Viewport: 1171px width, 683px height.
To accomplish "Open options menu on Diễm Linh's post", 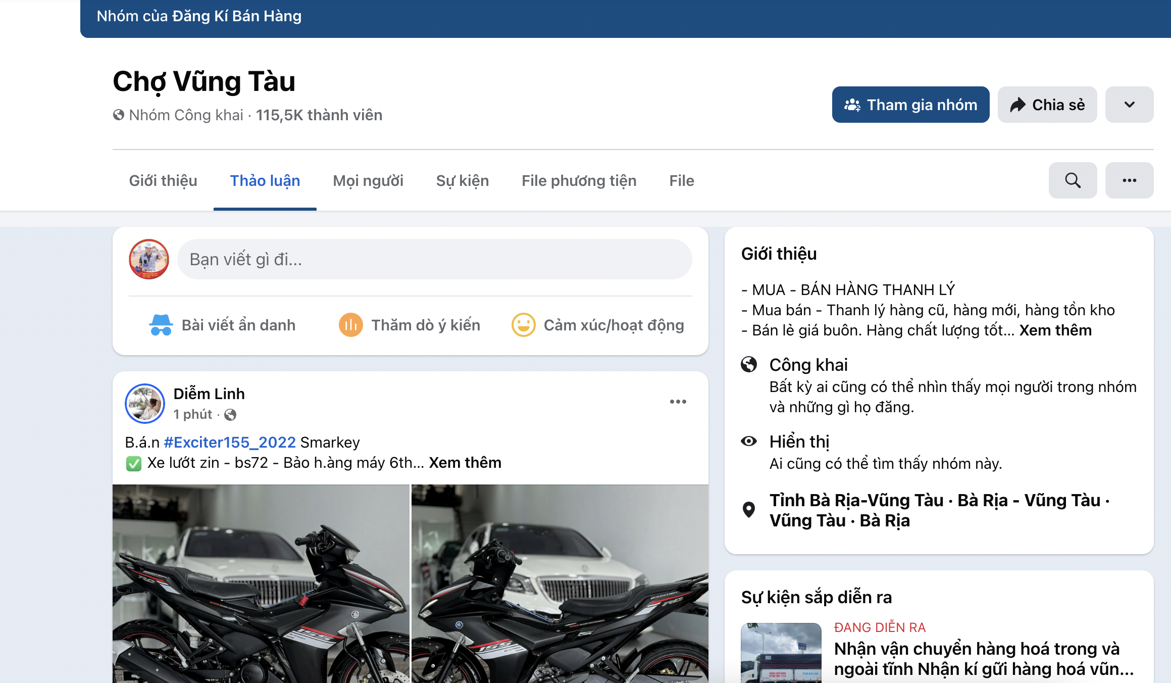I will pos(678,402).
